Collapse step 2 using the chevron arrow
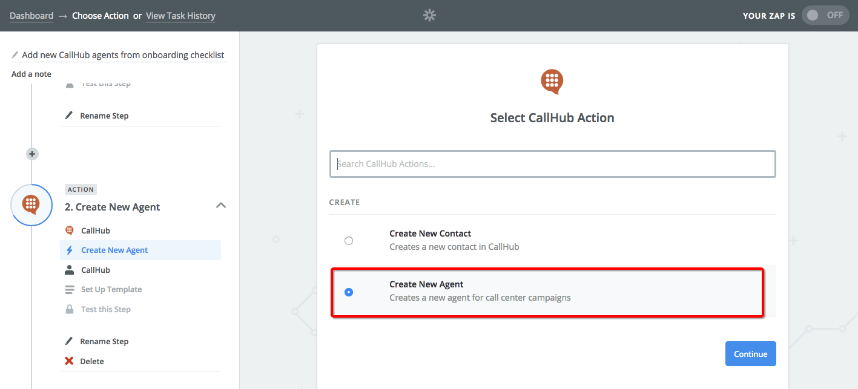858x389 pixels. [221, 206]
